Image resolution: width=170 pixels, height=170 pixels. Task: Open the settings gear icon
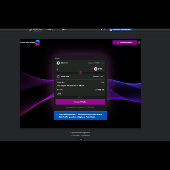(139, 42)
